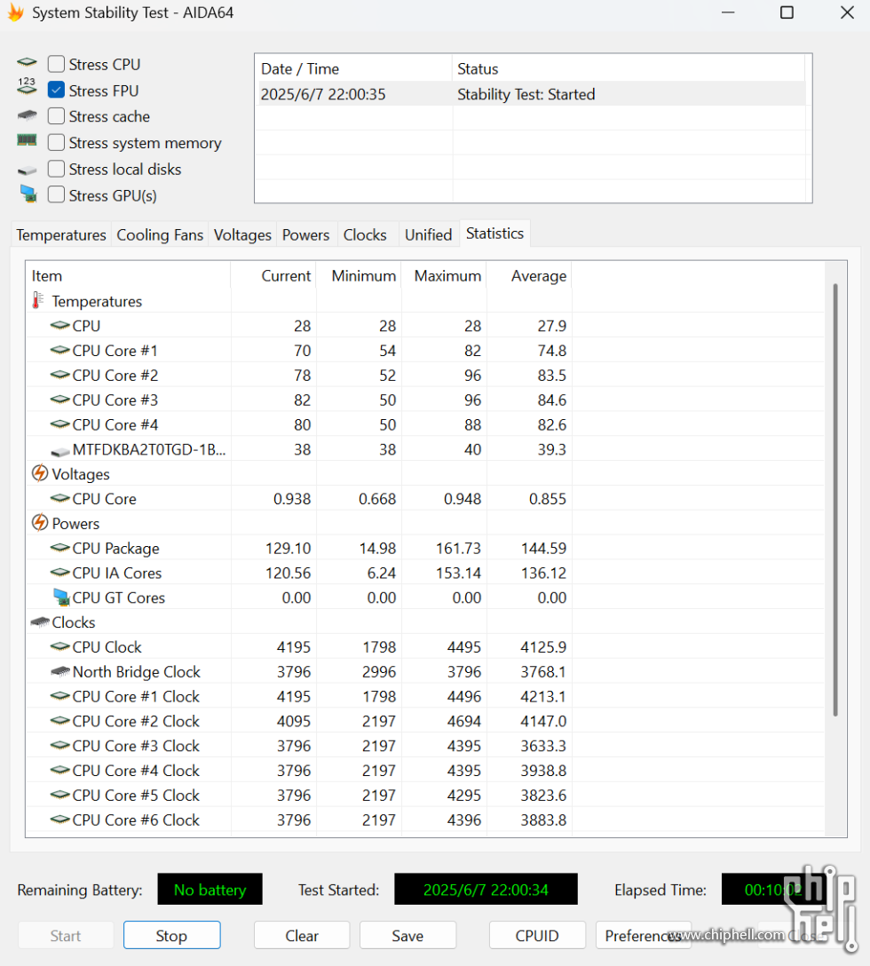Screen dimensions: 870x966
Task: Click the chip icon in the CPU Core #3 temperature row
Action: pos(59,400)
